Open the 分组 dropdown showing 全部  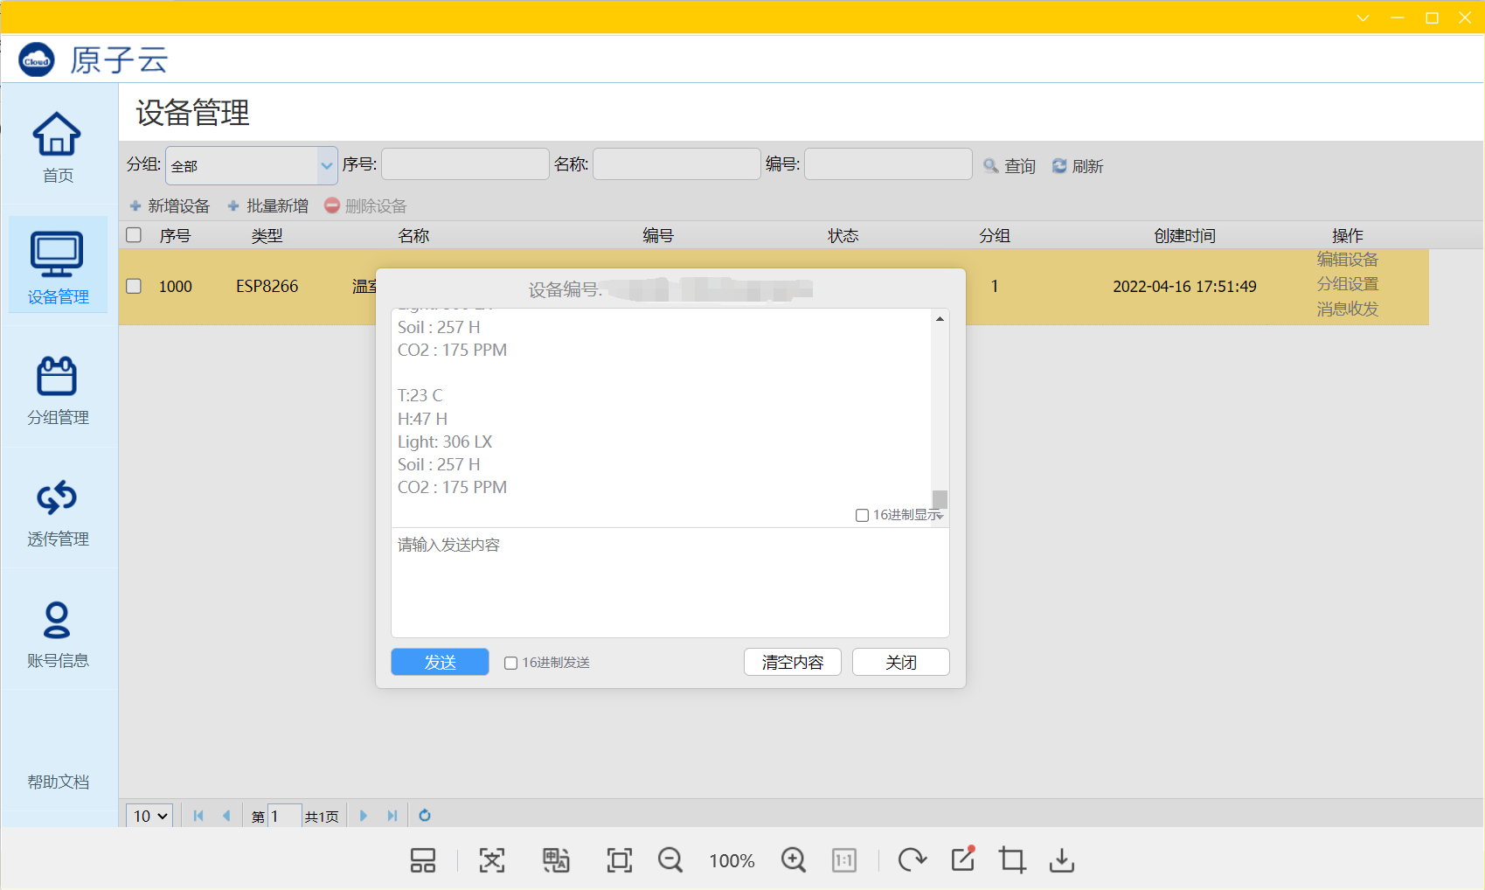(x=252, y=165)
